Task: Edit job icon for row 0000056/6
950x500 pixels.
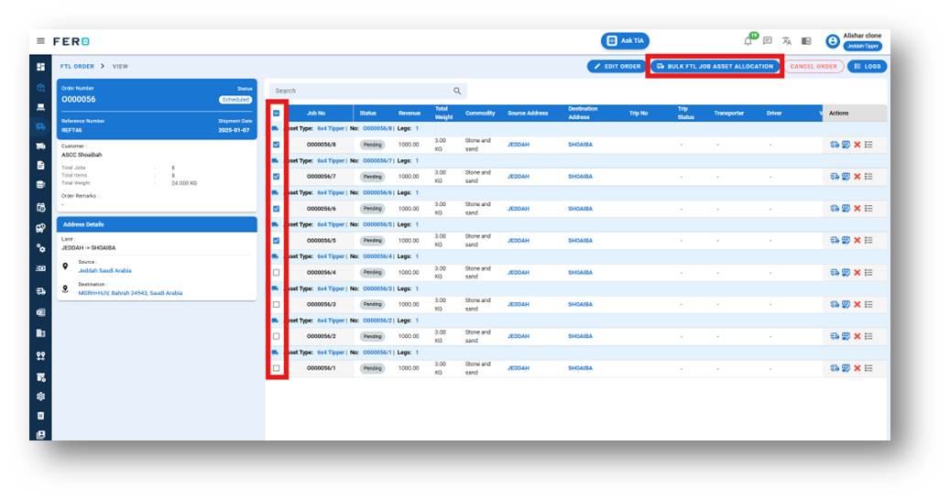Action: [846, 208]
